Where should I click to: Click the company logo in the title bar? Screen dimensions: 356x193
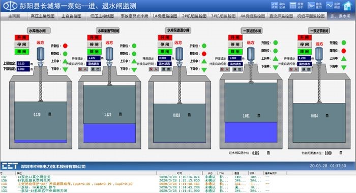point(10,6)
